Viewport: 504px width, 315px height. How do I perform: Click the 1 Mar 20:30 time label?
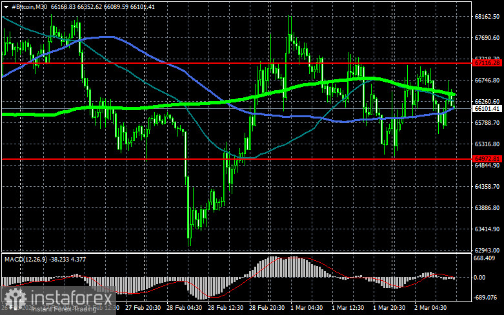pyautogui.click(x=389, y=307)
